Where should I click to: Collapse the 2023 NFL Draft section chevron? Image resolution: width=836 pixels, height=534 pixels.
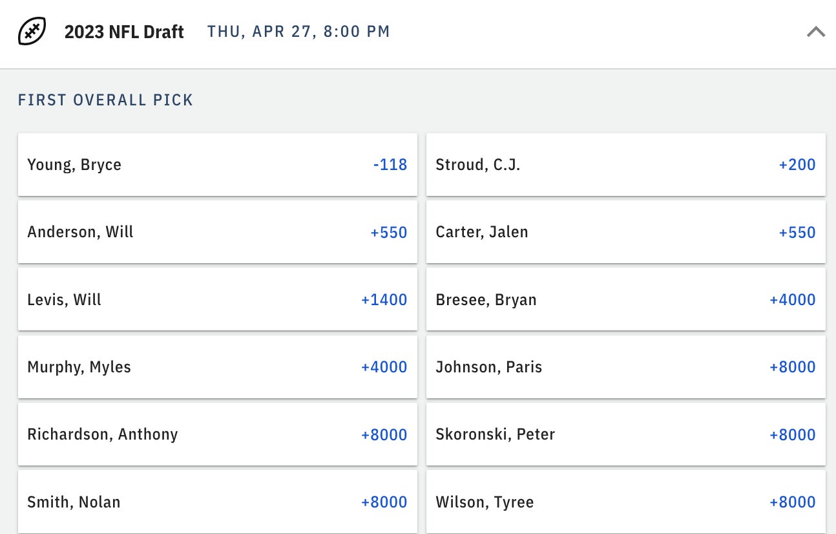(x=815, y=31)
